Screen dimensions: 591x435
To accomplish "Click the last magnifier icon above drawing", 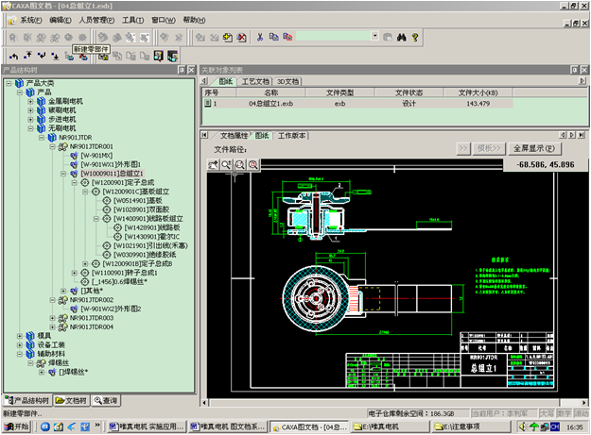I will (x=255, y=165).
